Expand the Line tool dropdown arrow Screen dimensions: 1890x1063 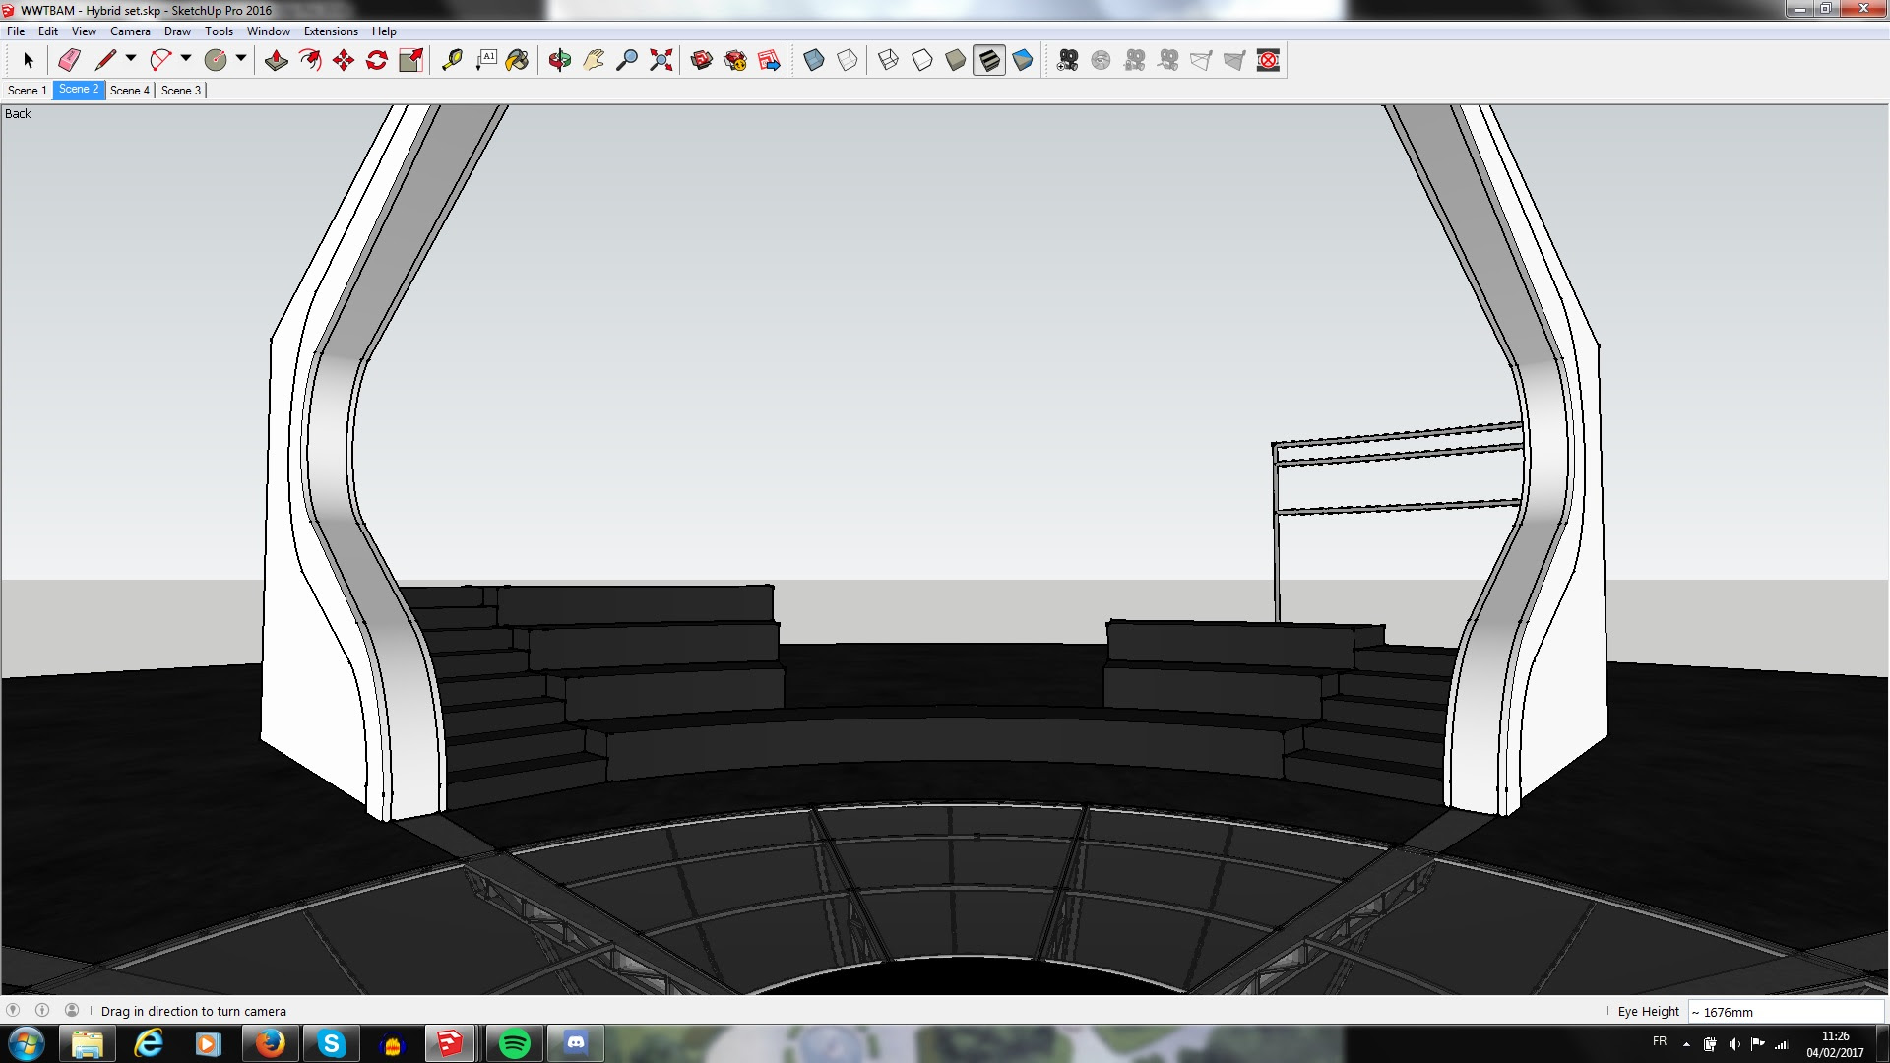[131, 59]
